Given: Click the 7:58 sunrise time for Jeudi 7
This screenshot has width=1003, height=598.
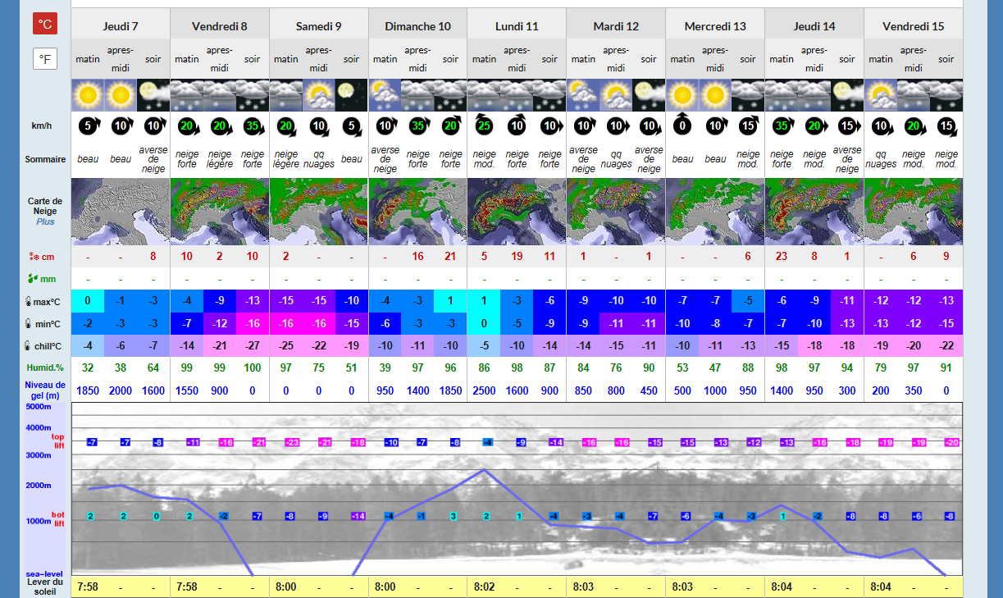Looking at the screenshot, I should pyautogui.click(x=88, y=587).
